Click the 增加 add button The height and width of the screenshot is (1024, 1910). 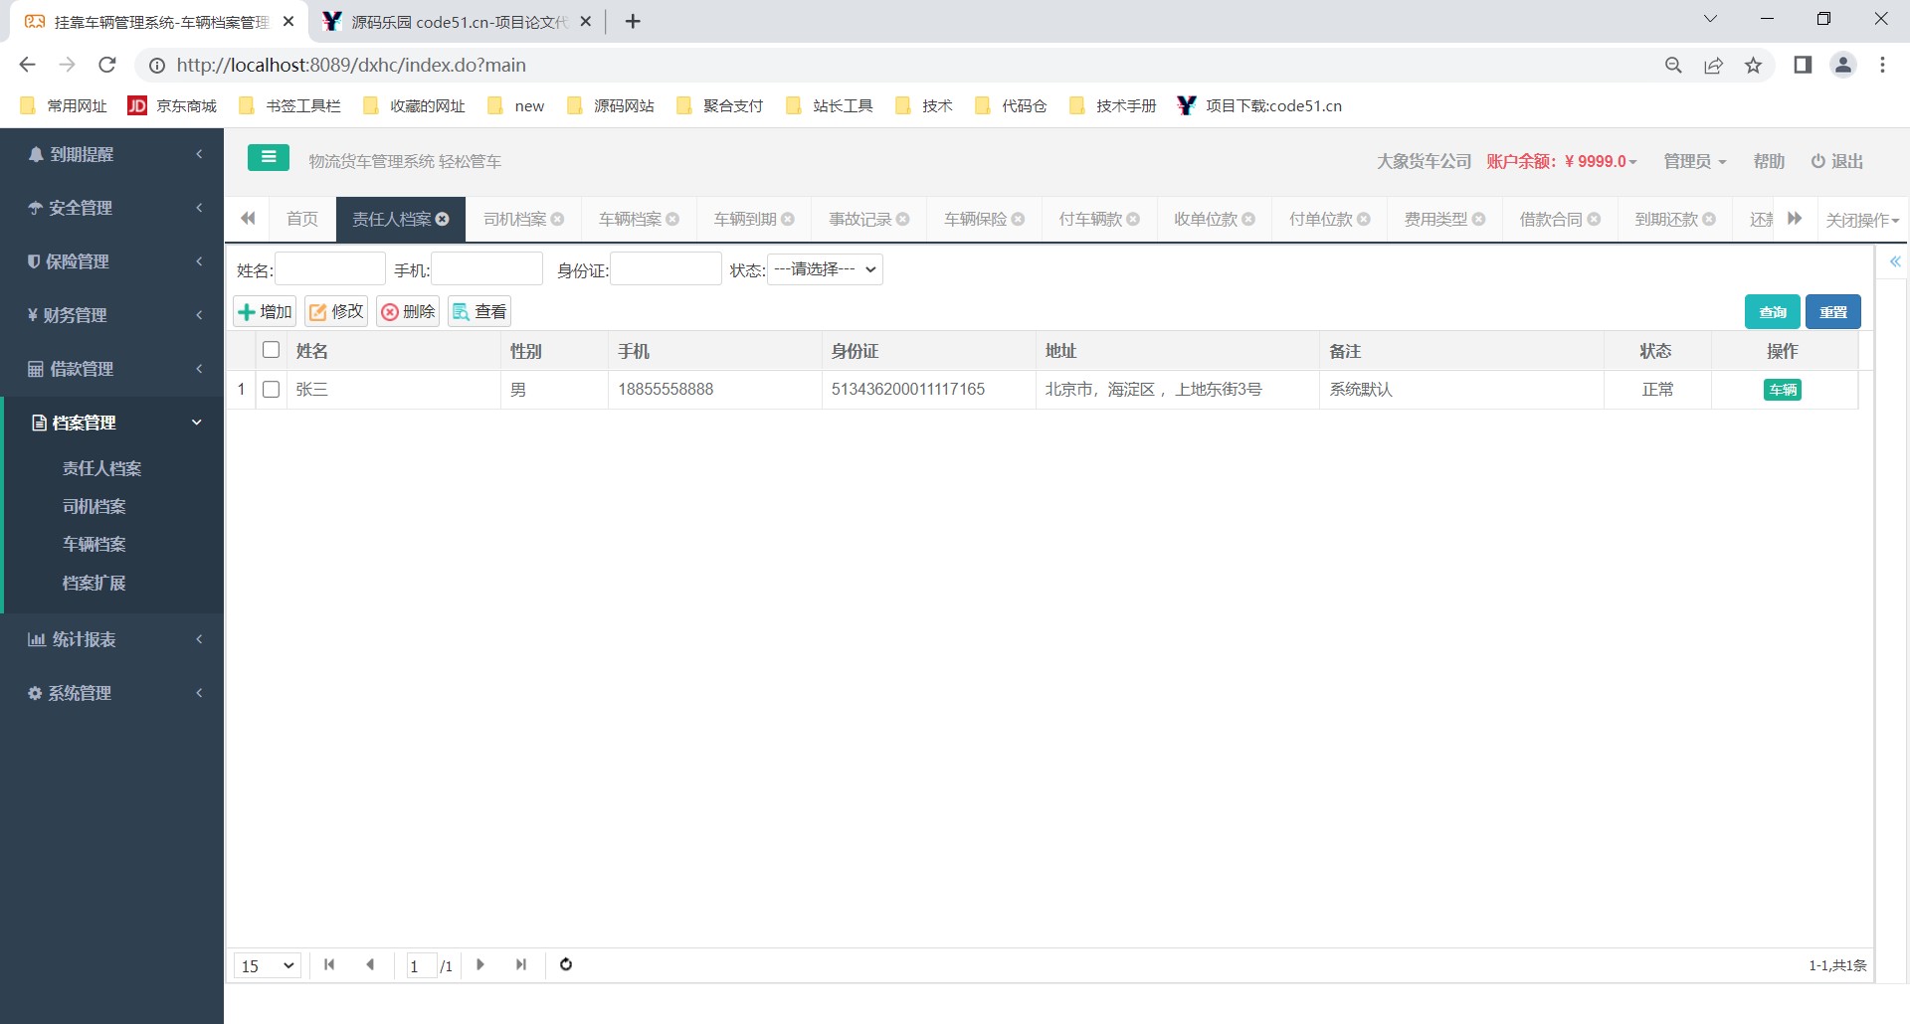click(x=265, y=312)
